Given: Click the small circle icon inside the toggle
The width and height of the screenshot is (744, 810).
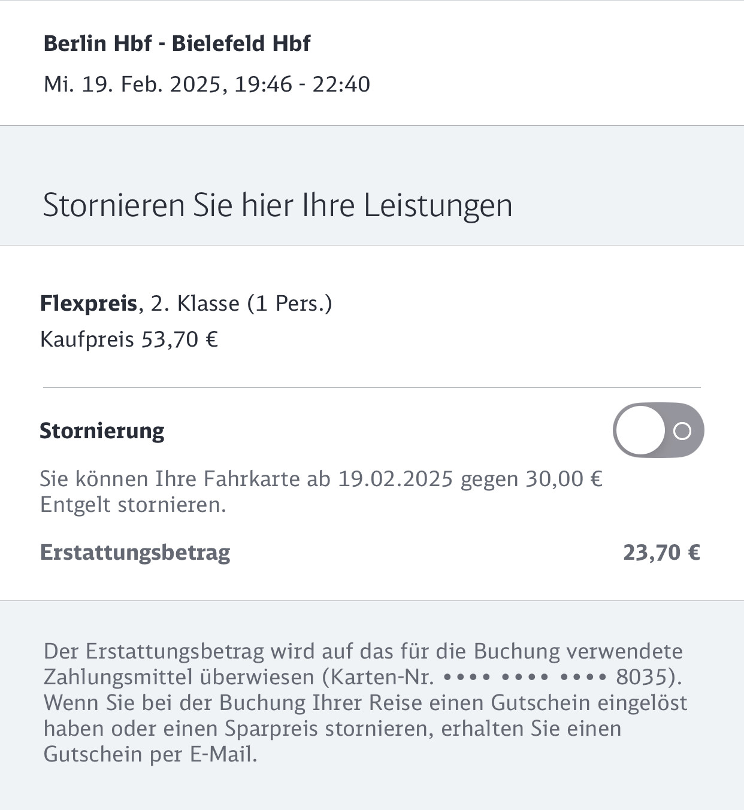Looking at the screenshot, I should [x=682, y=430].
